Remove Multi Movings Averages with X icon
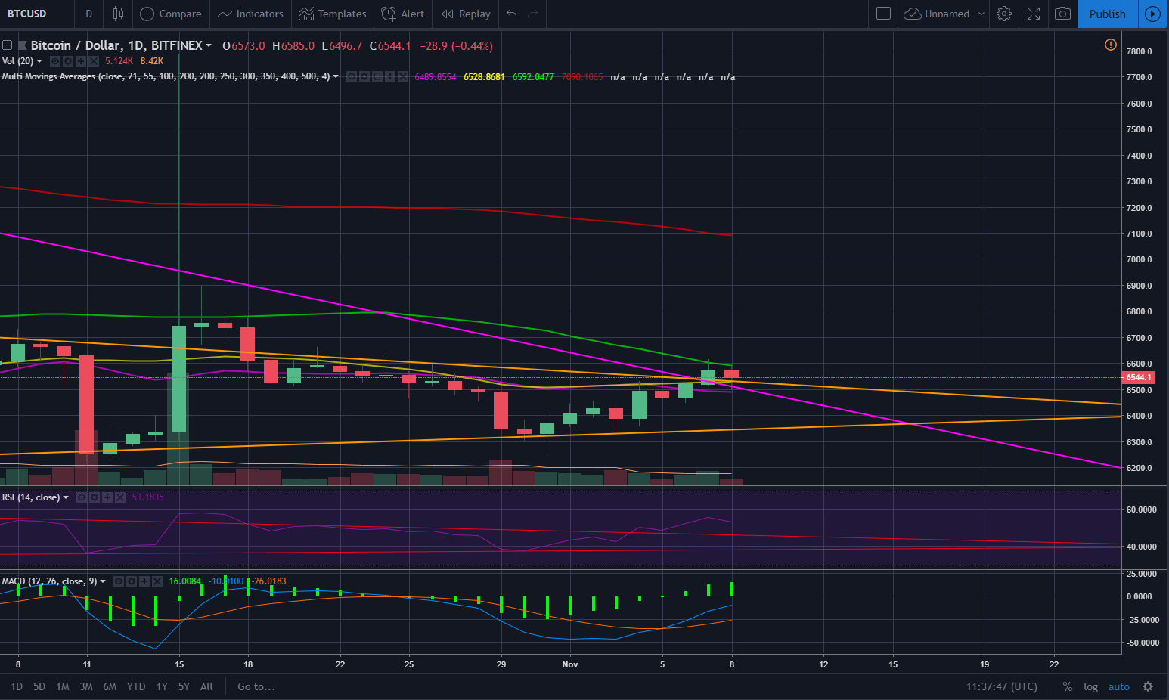Viewport: 1169px width, 700px height. [x=403, y=76]
